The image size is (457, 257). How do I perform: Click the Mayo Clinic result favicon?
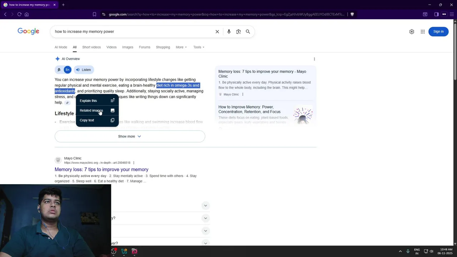click(x=58, y=160)
